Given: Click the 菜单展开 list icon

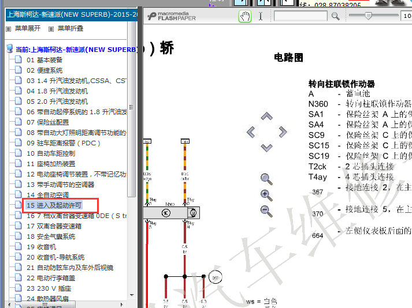Looking at the screenshot, I should tap(9, 29).
